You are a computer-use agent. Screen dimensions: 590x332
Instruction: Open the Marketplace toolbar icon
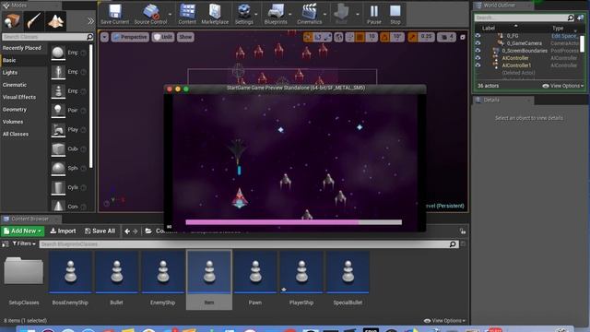[x=215, y=15]
